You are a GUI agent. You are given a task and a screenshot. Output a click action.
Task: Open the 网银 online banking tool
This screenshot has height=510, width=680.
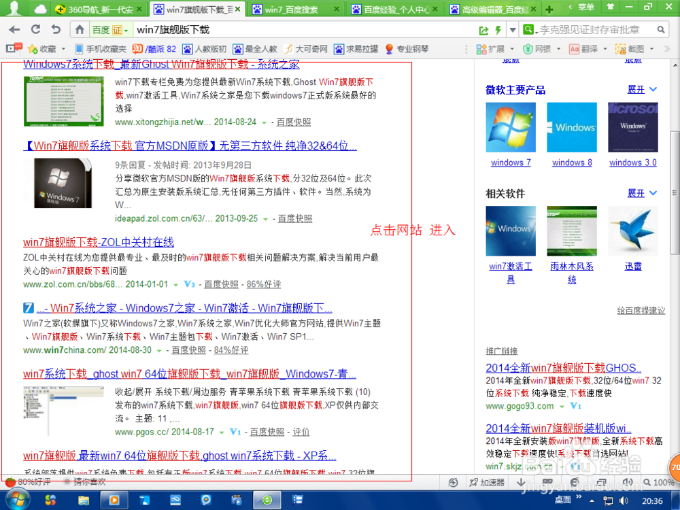pyautogui.click(x=537, y=48)
